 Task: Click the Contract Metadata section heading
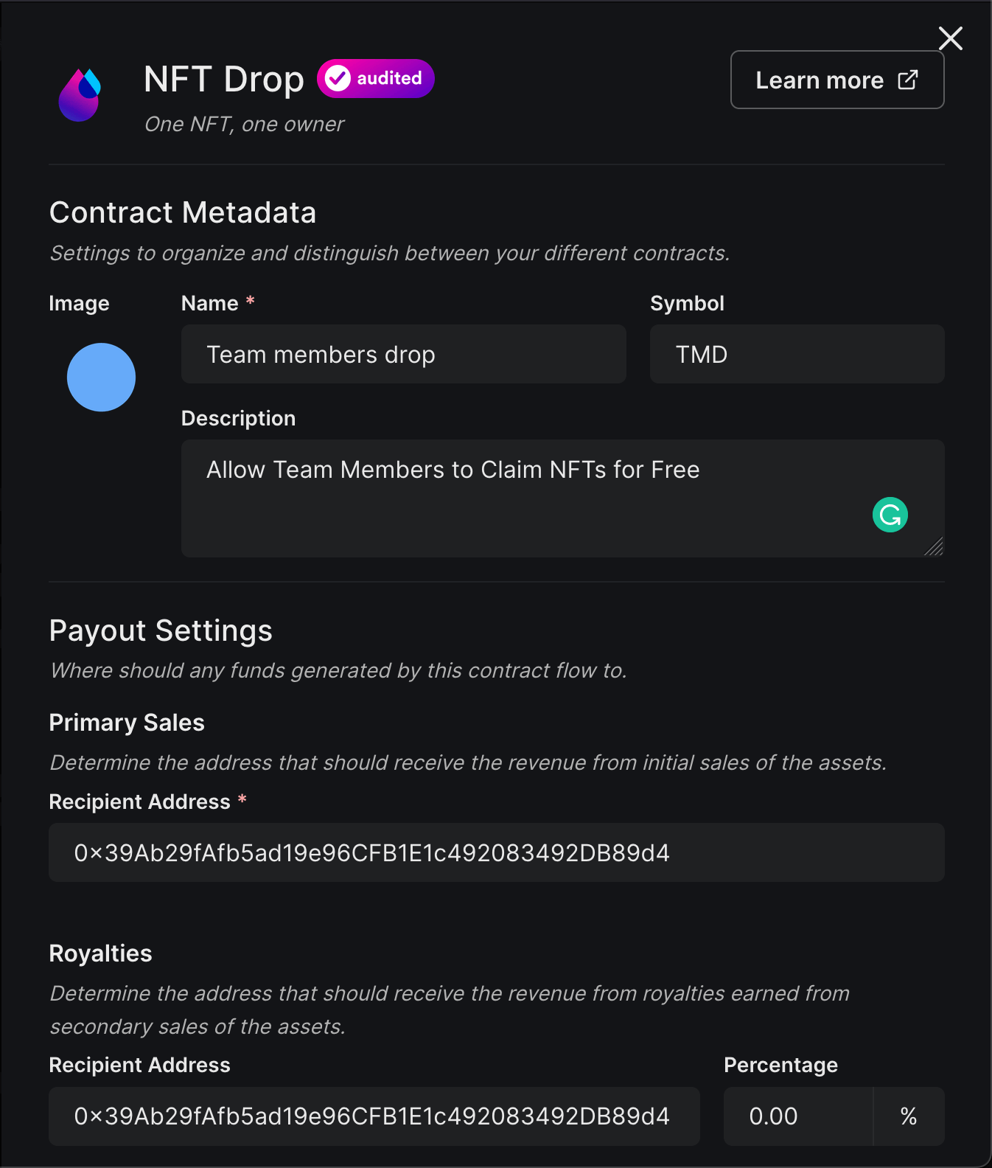(182, 212)
